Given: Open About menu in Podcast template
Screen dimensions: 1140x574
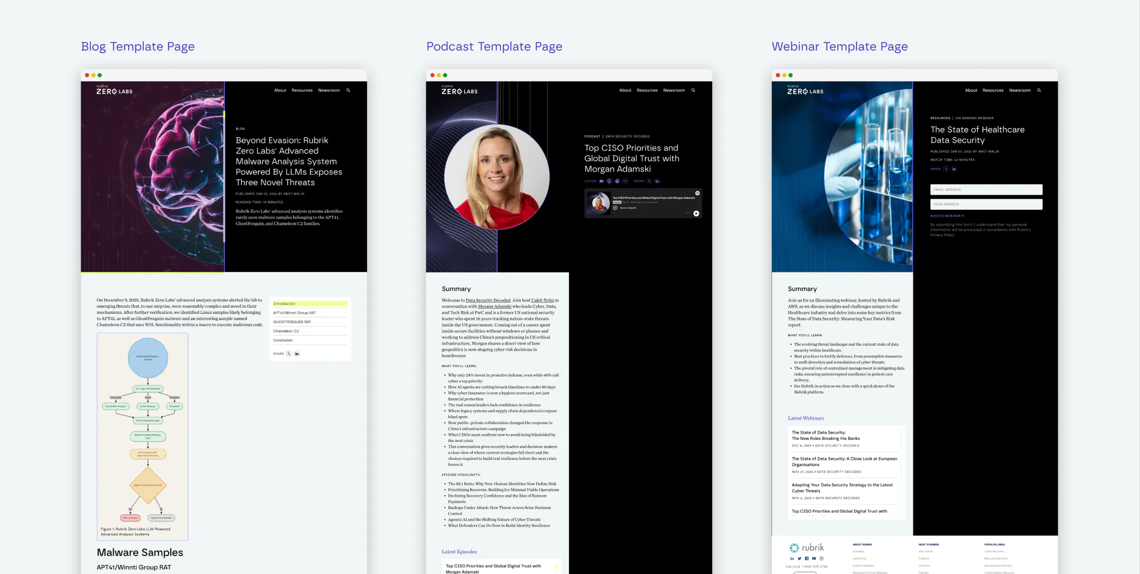Looking at the screenshot, I should (x=625, y=90).
